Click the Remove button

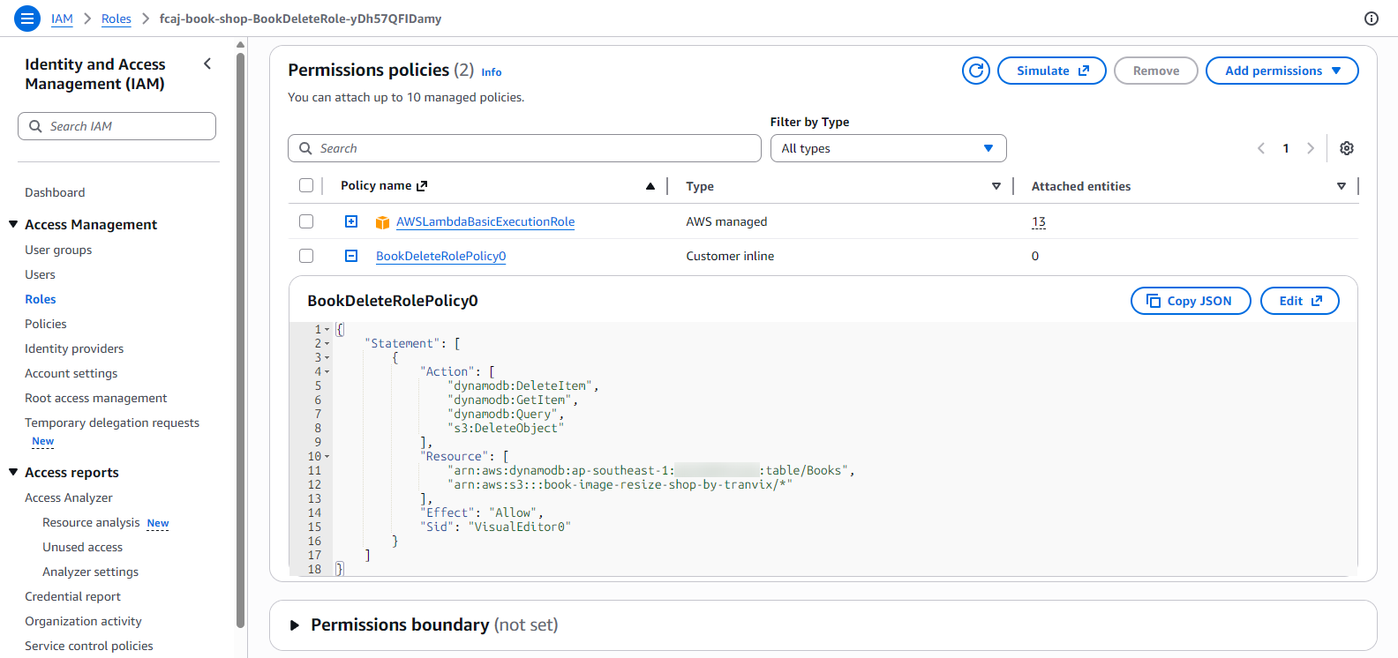tap(1155, 71)
